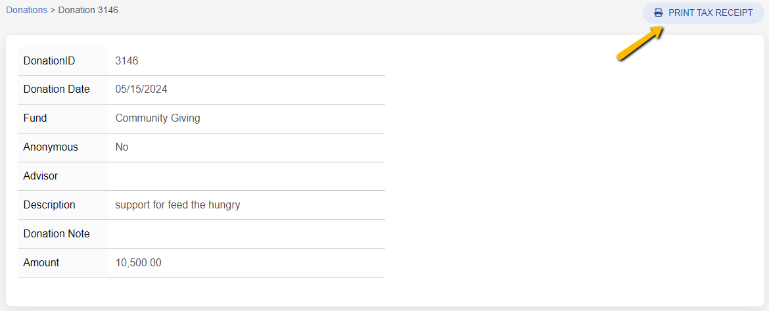
Task: Select the Advisor row label
Action: tap(41, 176)
